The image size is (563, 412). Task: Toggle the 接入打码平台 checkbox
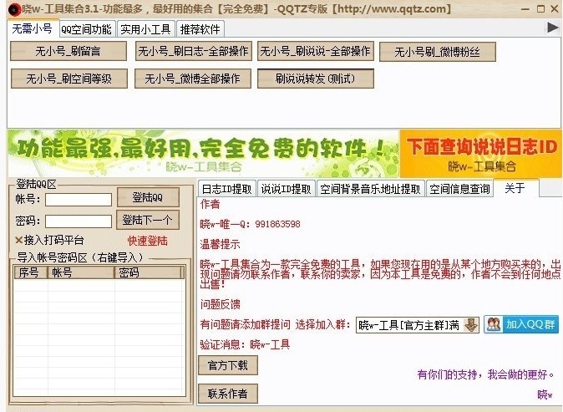pos(19,241)
